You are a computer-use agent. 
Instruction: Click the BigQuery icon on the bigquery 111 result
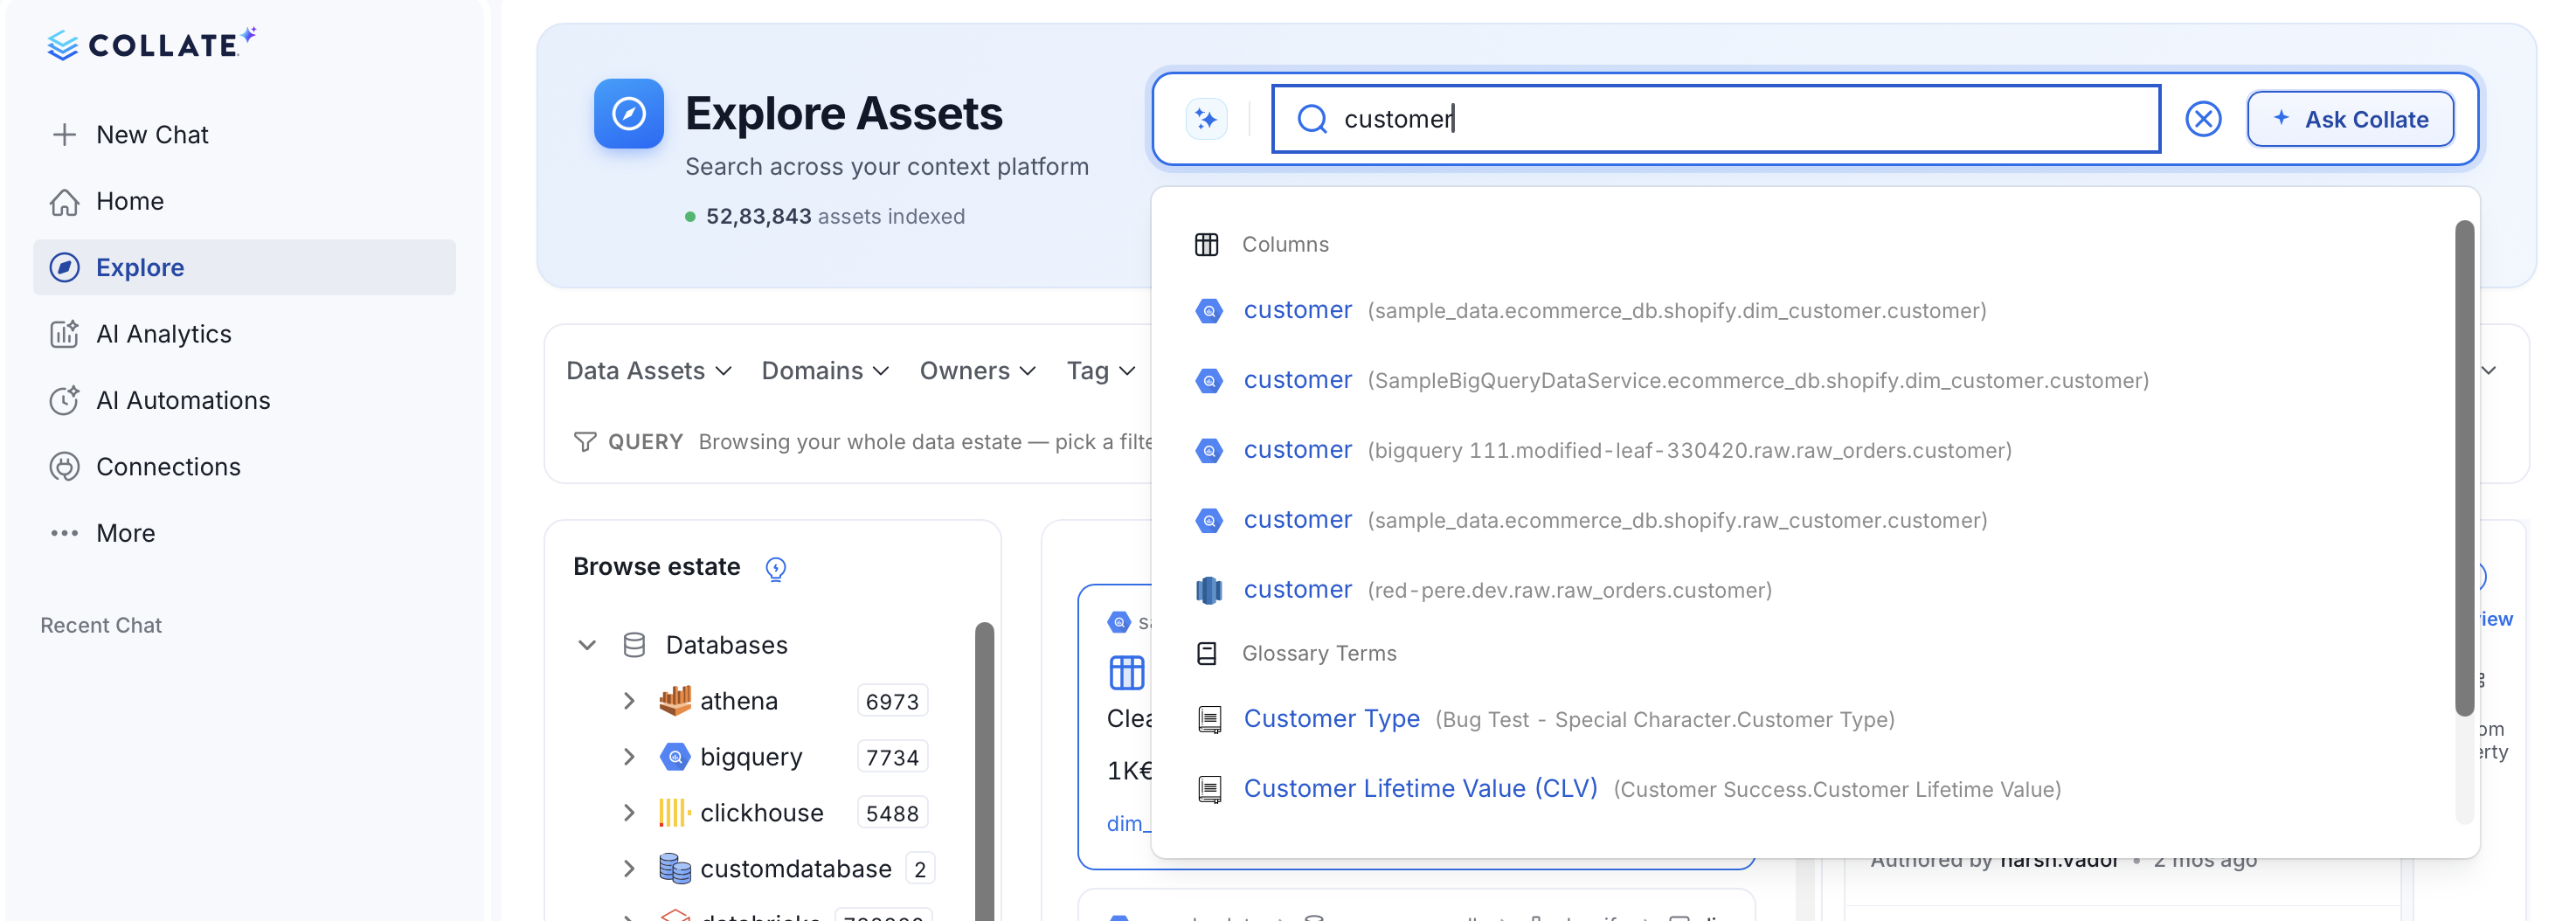1208,450
